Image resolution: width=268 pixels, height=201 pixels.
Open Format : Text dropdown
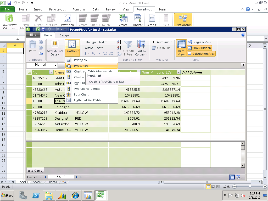93,48
